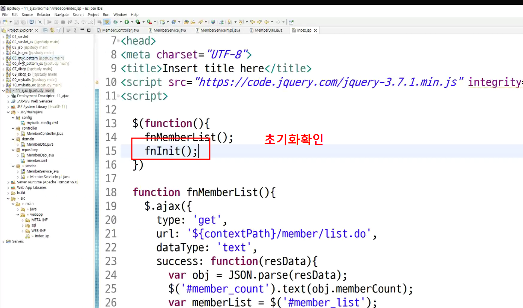Screen dimensions: 523x308
Task: Toggle the Show Whitespace Characters toolbar button
Action: pyautogui.click(x=99, y=22)
